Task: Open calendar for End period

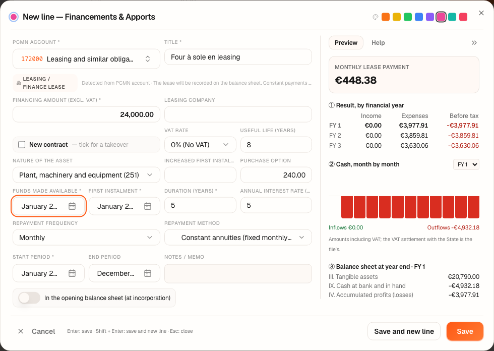Action: tap(148, 273)
